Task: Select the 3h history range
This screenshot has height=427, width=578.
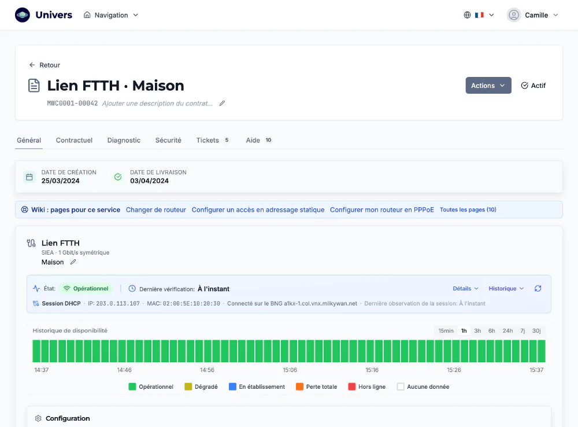Action: pos(477,331)
